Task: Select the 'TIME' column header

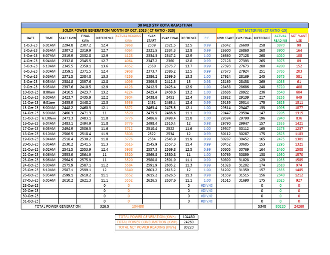Action: tap(49, 38)
